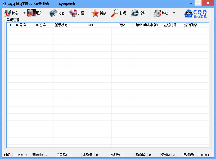Viewport: 216px width, 160px height.
Task: Click the 链接 red star icon
Action: (95, 13)
